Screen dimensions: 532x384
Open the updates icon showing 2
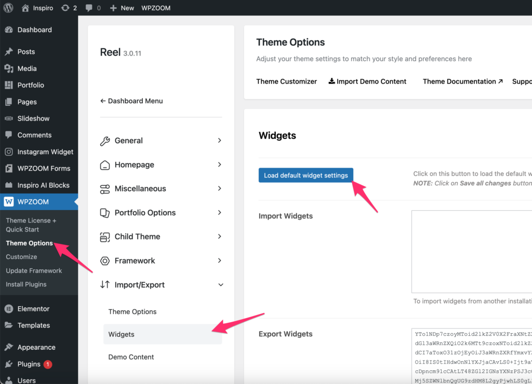click(x=65, y=8)
